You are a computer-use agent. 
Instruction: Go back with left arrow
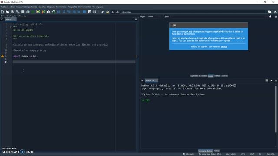point(113,12)
